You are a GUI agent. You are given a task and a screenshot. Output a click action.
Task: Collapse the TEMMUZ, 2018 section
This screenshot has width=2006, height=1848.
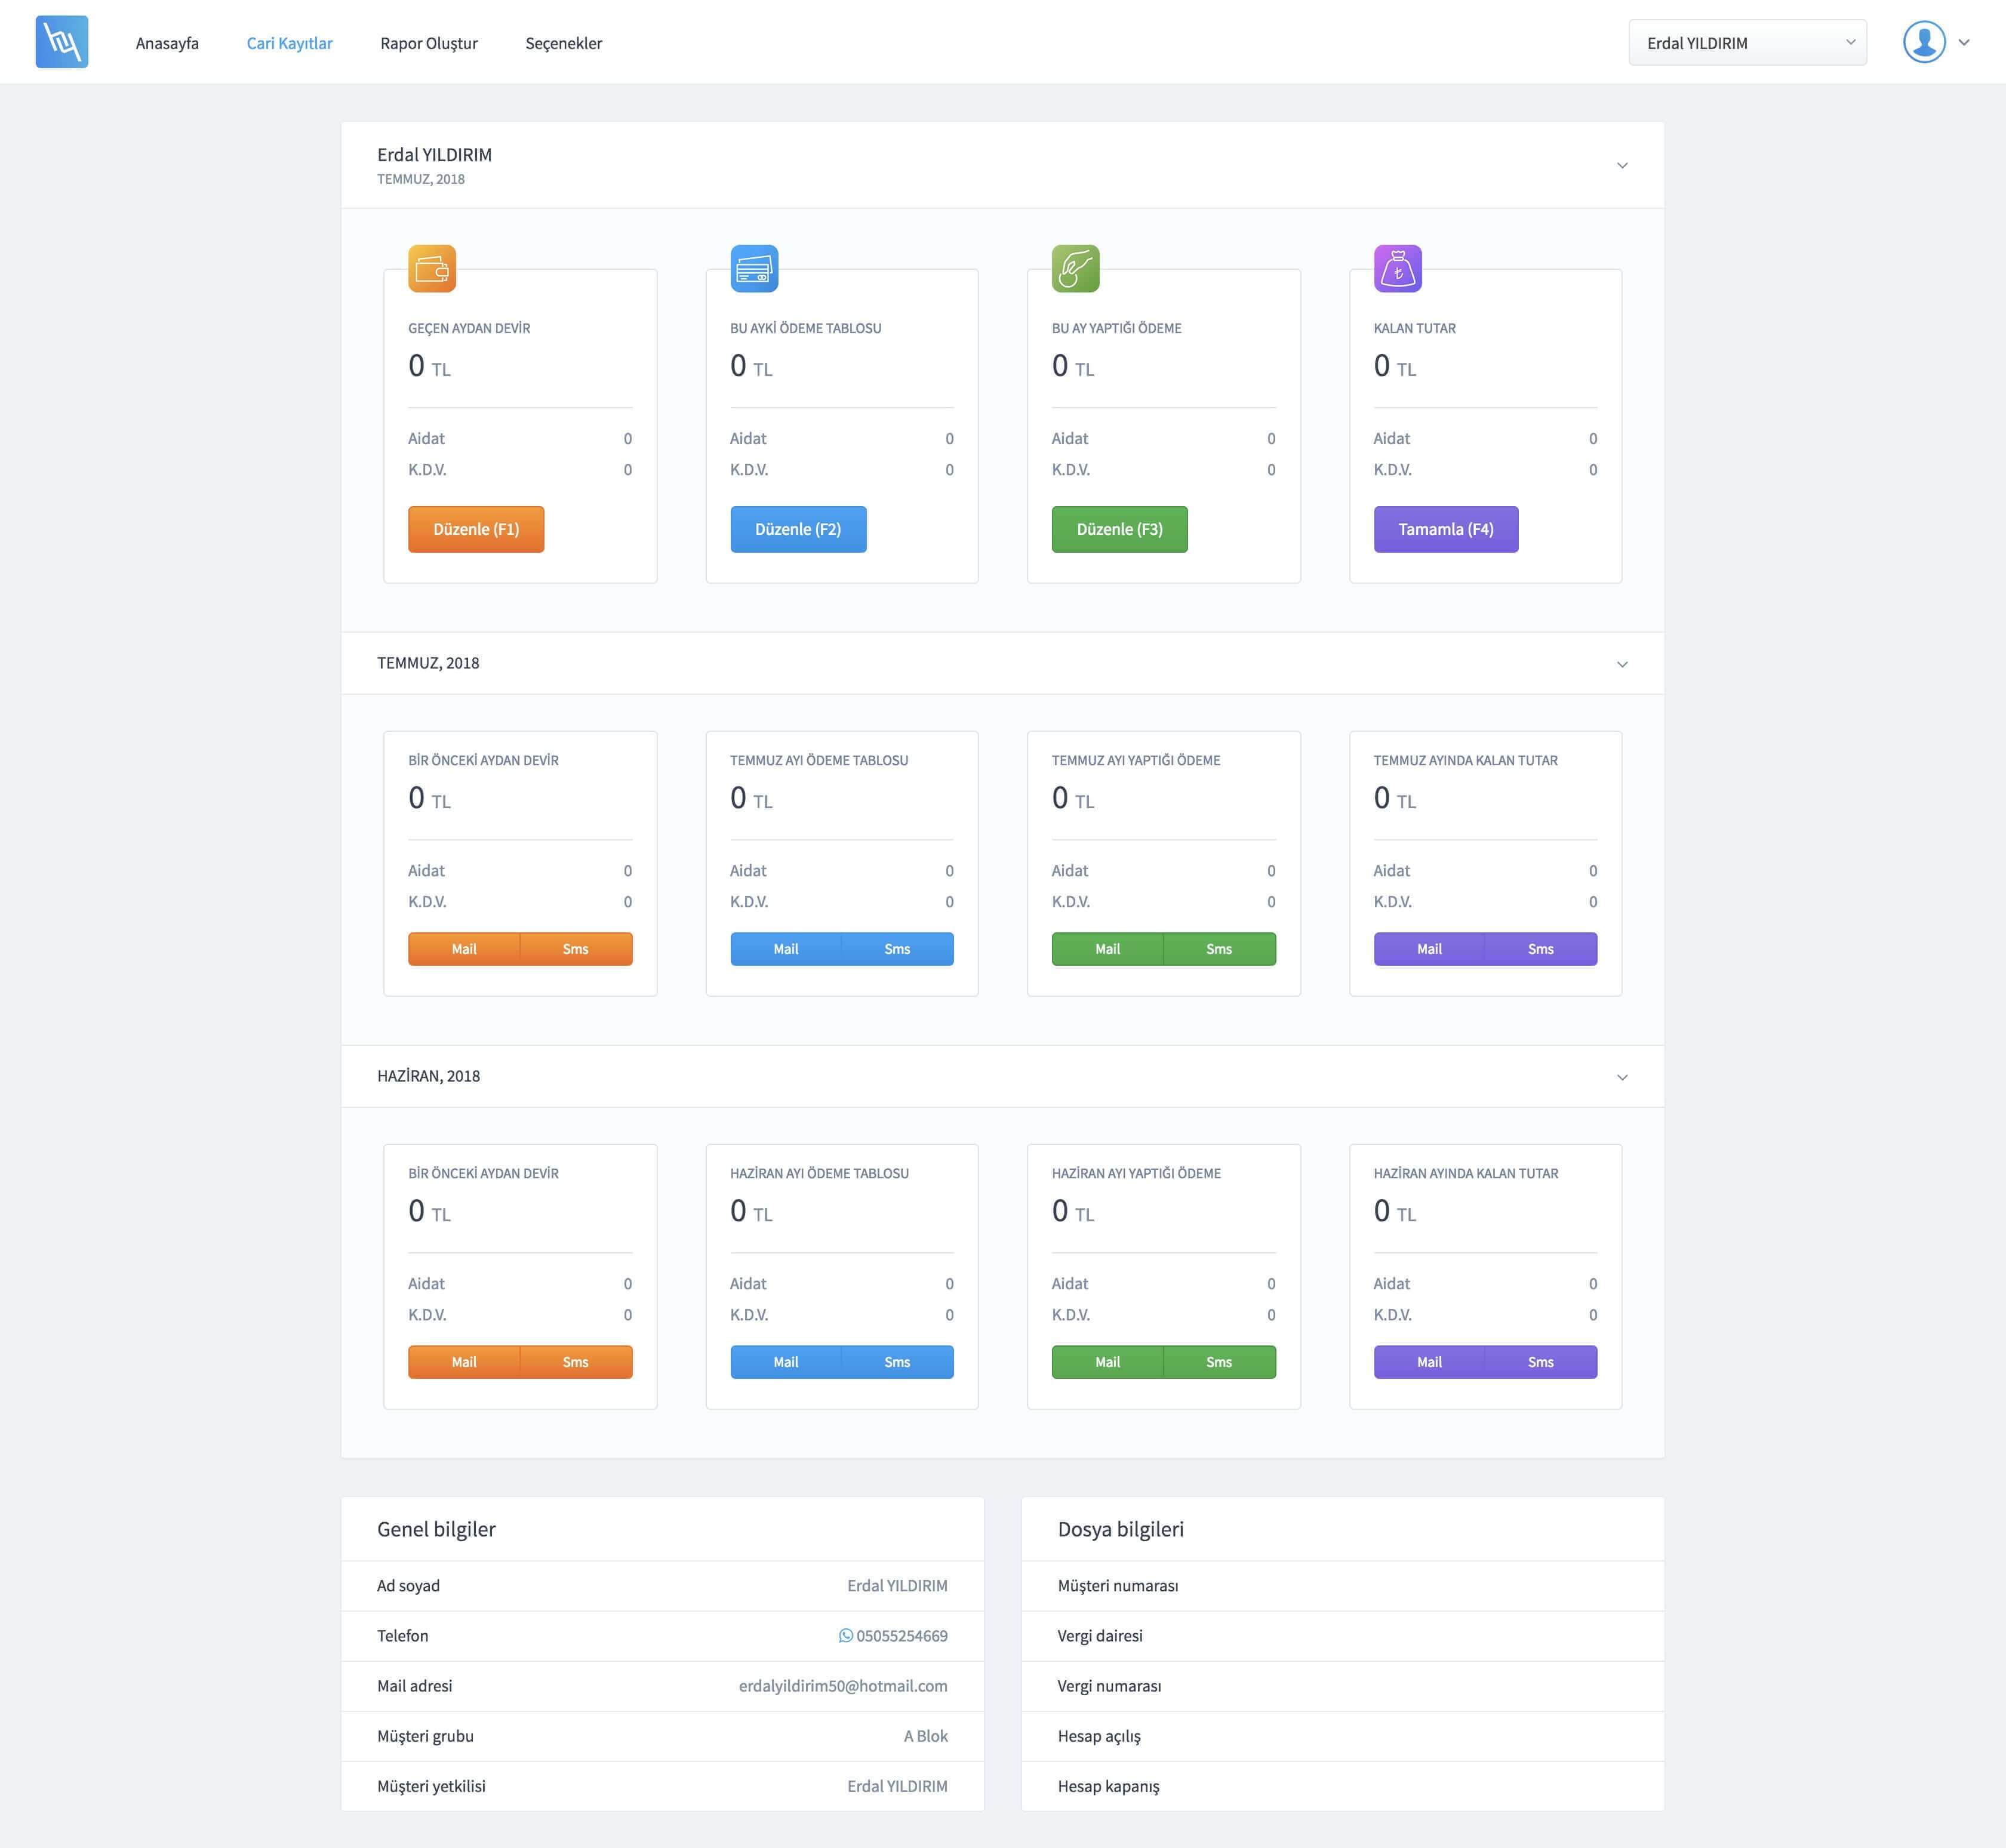point(1622,665)
